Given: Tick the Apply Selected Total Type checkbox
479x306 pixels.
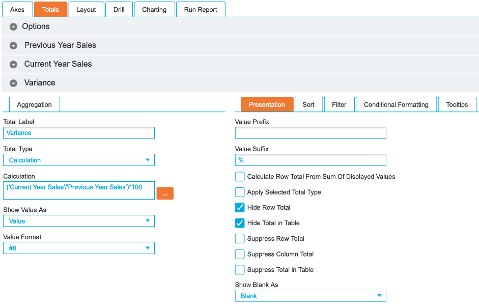Looking at the screenshot, I should point(240,192).
